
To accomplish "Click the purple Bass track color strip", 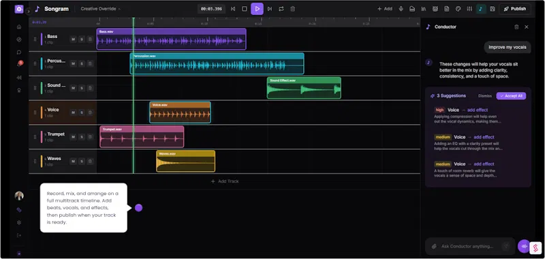I will point(42,40).
